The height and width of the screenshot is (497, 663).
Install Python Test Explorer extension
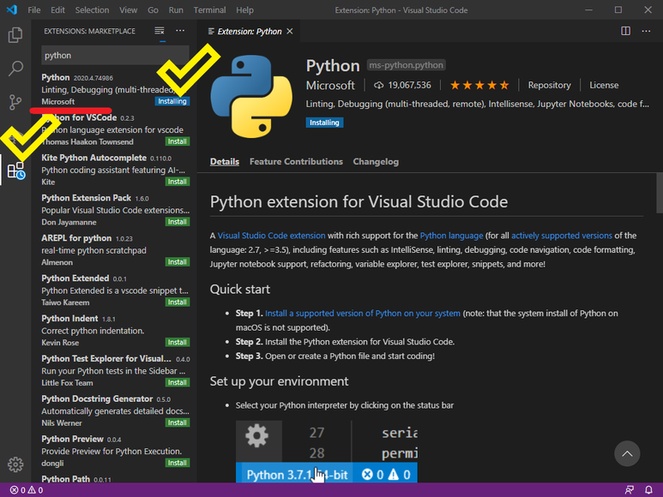[178, 382]
